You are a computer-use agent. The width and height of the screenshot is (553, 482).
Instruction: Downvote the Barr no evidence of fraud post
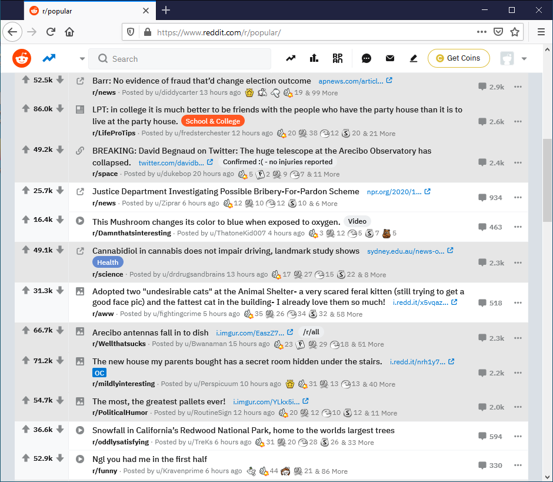pyautogui.click(x=61, y=80)
